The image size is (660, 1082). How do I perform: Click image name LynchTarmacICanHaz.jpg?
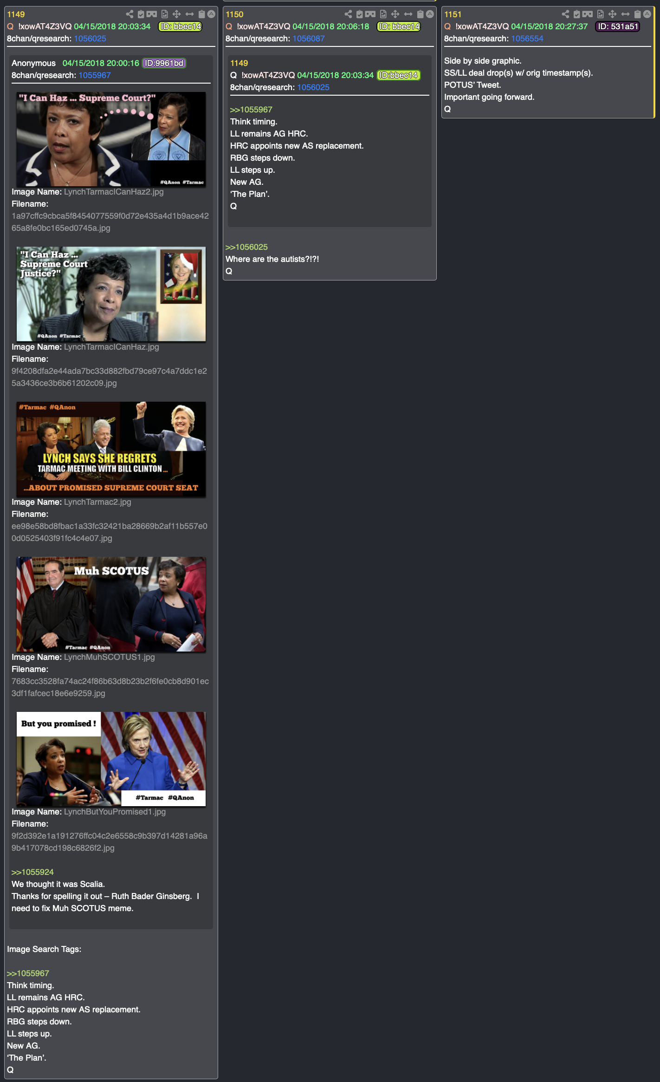pos(111,347)
